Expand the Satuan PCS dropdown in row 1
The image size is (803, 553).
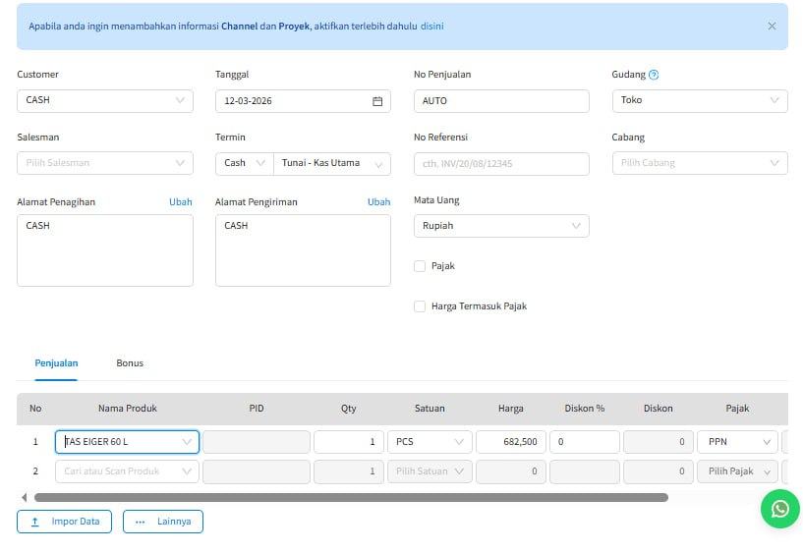[x=430, y=442]
